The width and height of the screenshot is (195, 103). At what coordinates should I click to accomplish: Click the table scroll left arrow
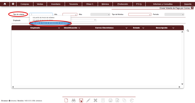13,87
